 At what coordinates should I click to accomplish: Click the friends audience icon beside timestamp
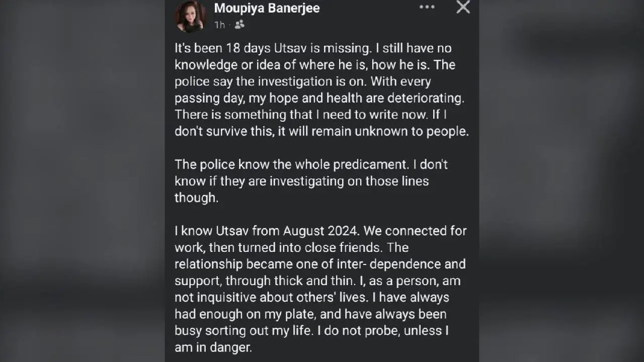pyautogui.click(x=239, y=24)
